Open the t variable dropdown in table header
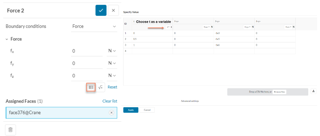This screenshot has width=320, height=136. point(168,27)
